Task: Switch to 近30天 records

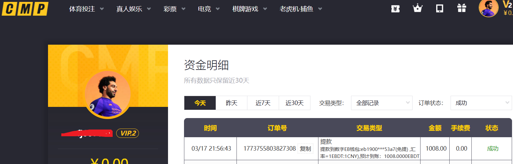Action: coord(294,103)
